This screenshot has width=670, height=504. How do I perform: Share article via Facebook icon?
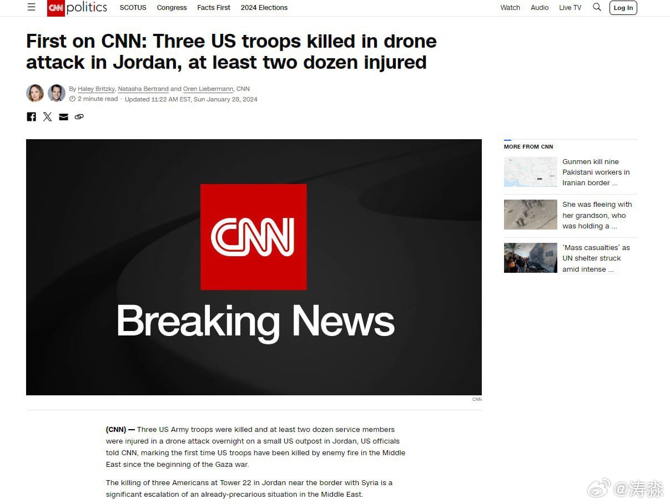(x=32, y=116)
